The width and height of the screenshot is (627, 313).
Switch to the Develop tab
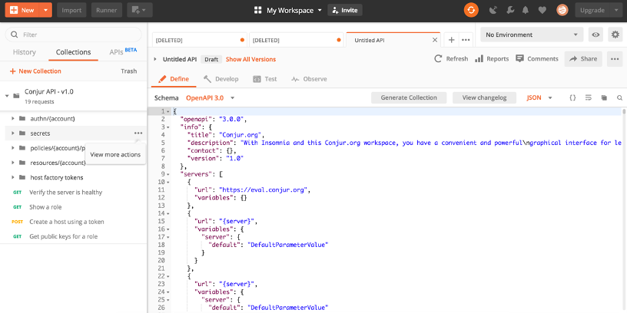[x=221, y=78]
